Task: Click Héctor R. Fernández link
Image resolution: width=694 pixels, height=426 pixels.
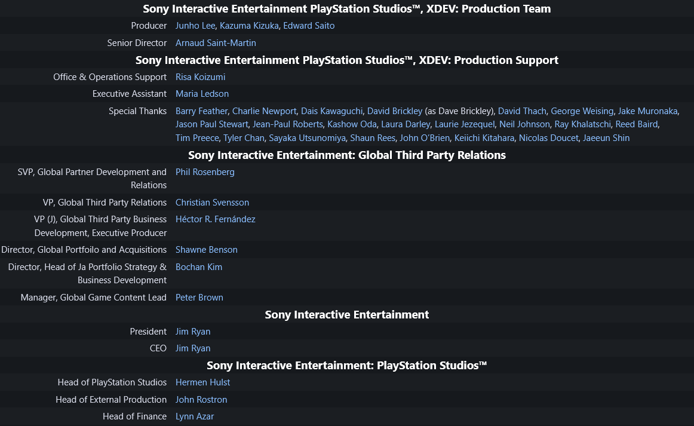Action: (215, 220)
